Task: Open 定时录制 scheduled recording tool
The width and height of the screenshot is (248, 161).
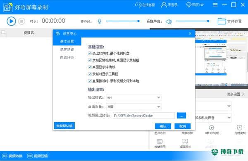Action: pyautogui.click(x=240, y=130)
